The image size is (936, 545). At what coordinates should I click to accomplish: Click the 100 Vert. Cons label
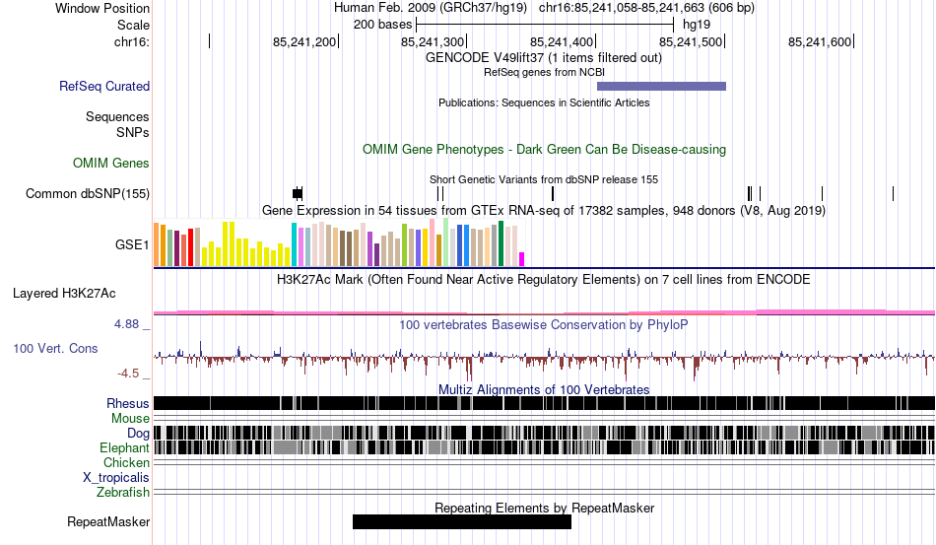click(55, 348)
